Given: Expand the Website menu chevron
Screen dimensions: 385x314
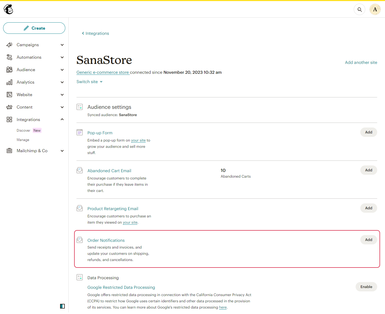Looking at the screenshot, I should [x=62, y=95].
